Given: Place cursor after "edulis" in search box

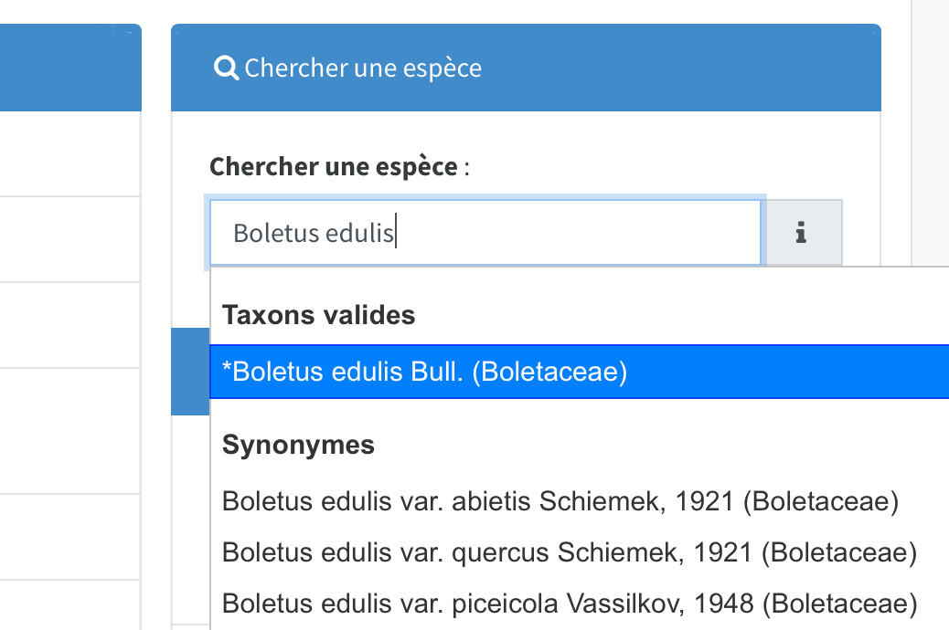Looking at the screenshot, I should pos(395,234).
